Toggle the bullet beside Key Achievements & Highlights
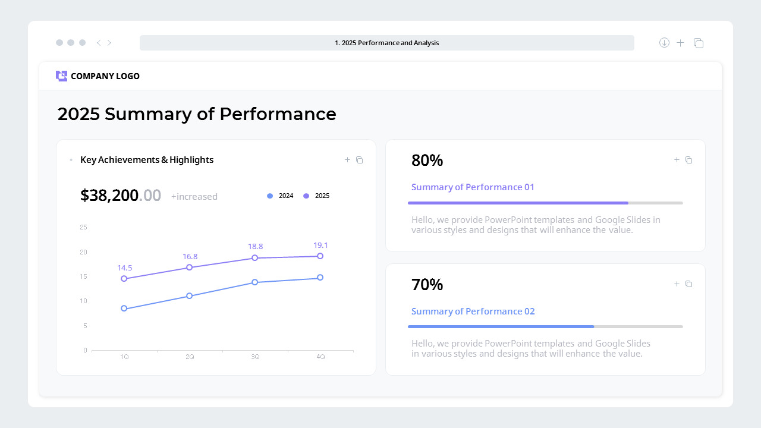 (71, 159)
